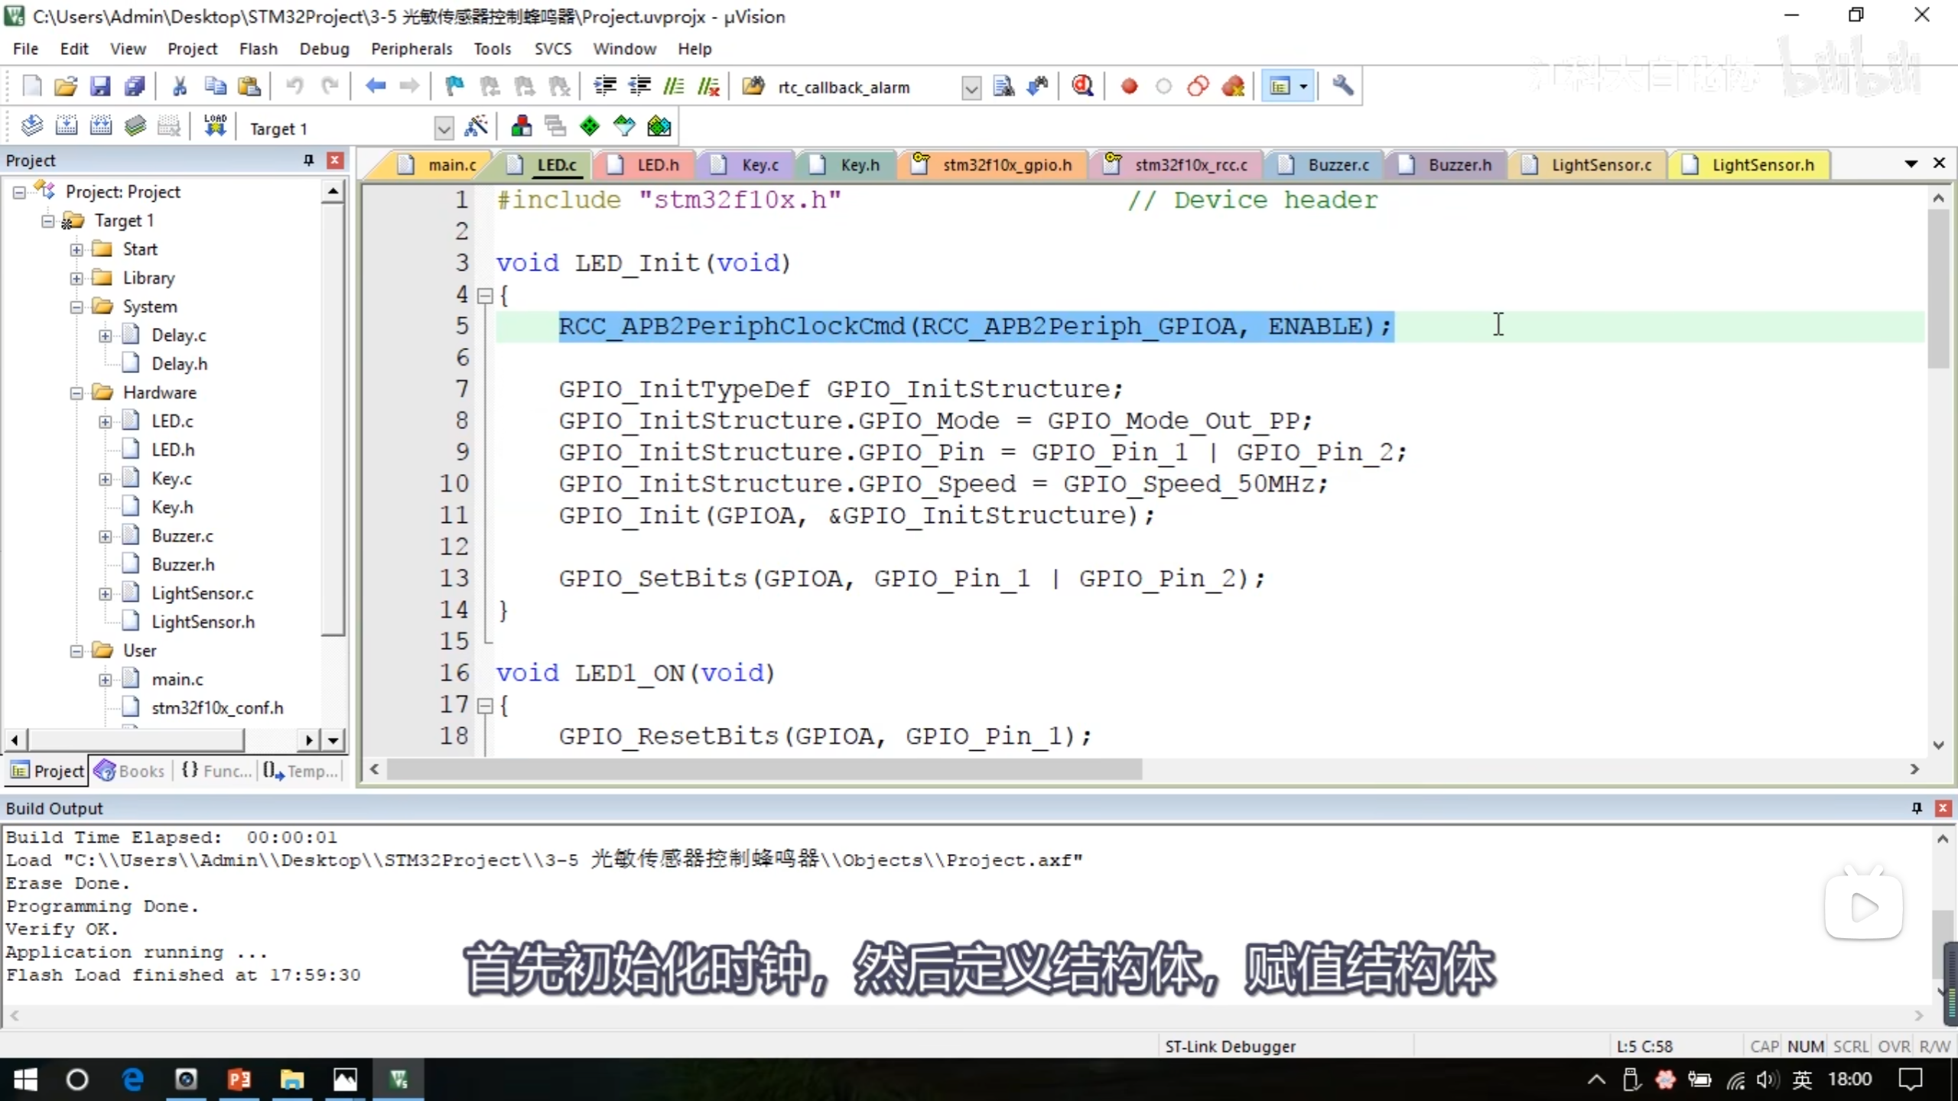Click Navigate Backward blue arrow icon
The width and height of the screenshot is (1958, 1101).
(375, 86)
